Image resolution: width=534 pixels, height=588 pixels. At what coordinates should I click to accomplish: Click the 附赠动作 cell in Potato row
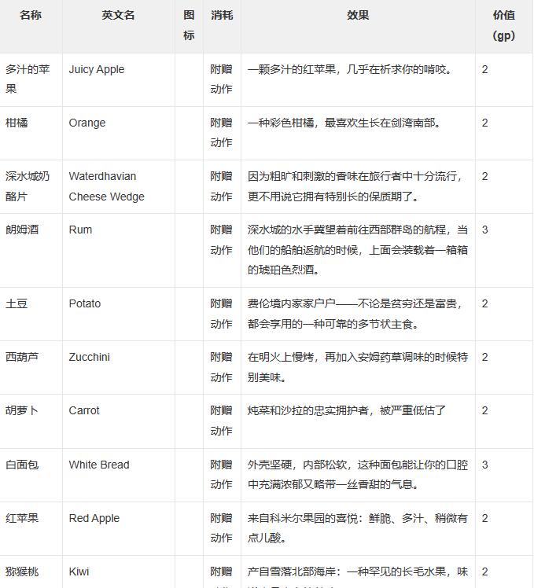point(222,314)
